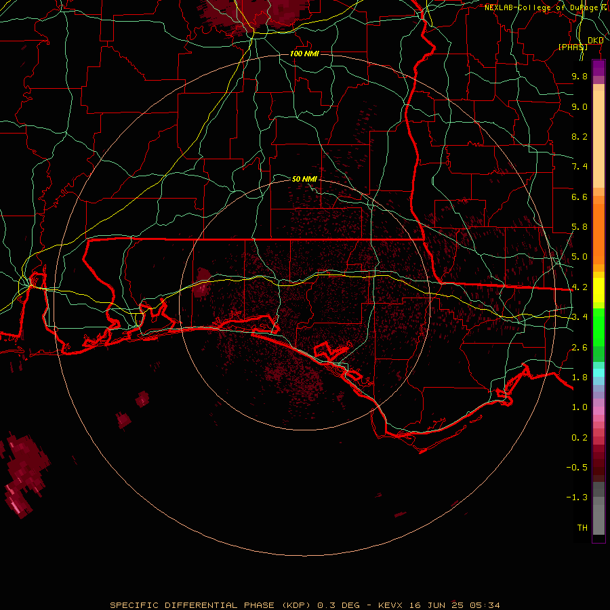Select the 1.0 legend value
Image resolution: width=610 pixels, height=610 pixels.
point(579,407)
